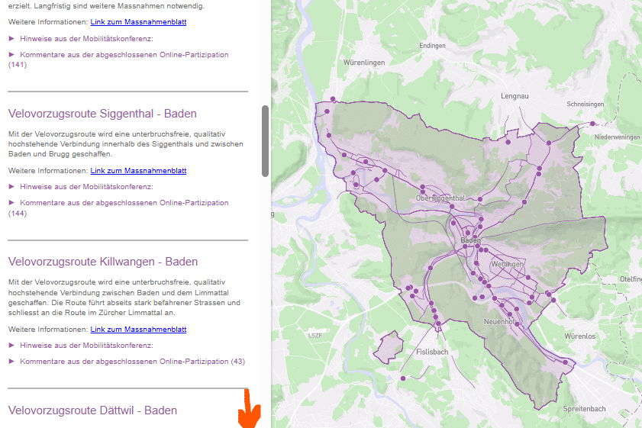Click the Velovorzugsroute Siggenthal - Baden heading

[102, 114]
